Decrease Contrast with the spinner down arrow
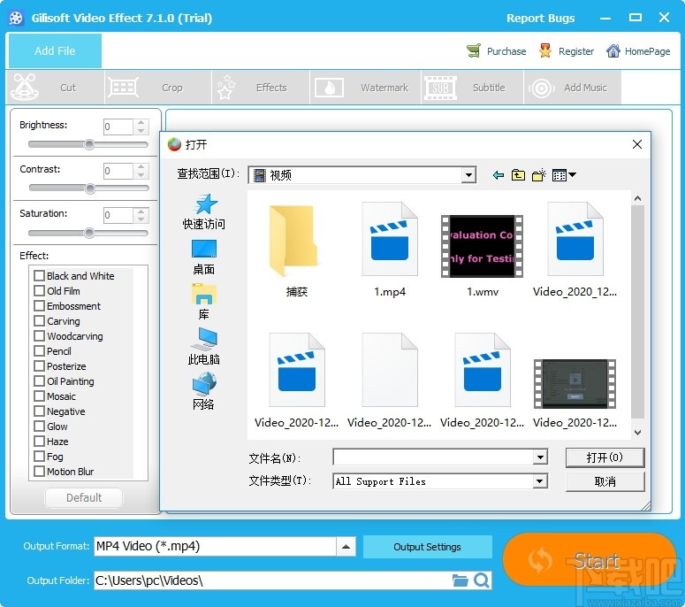The image size is (685, 607). (x=141, y=175)
